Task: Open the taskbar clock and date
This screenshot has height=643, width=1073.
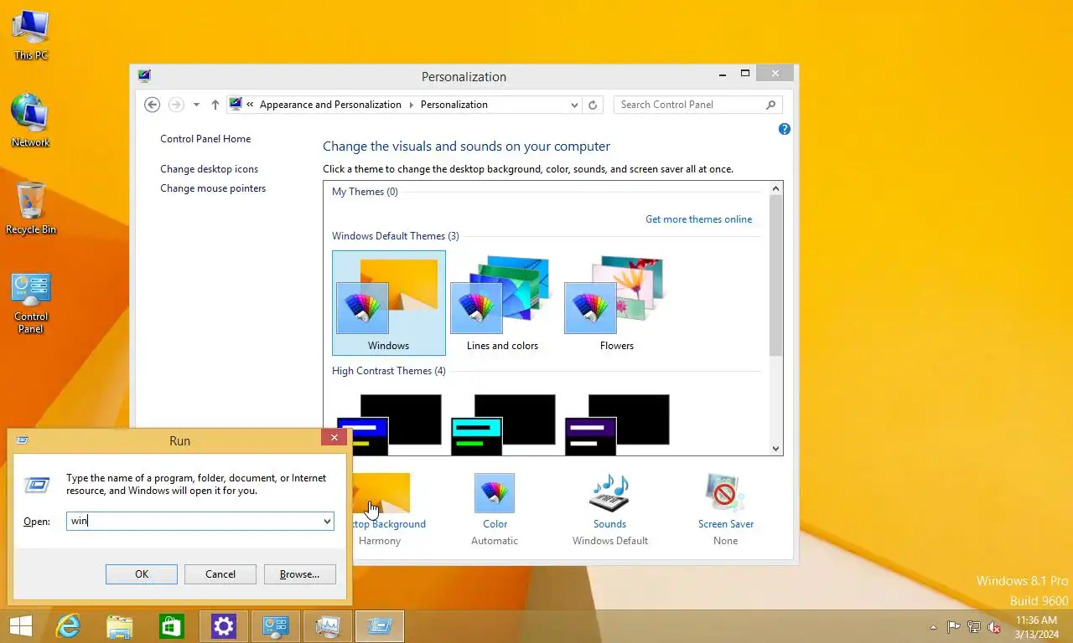Action: [x=1036, y=627]
